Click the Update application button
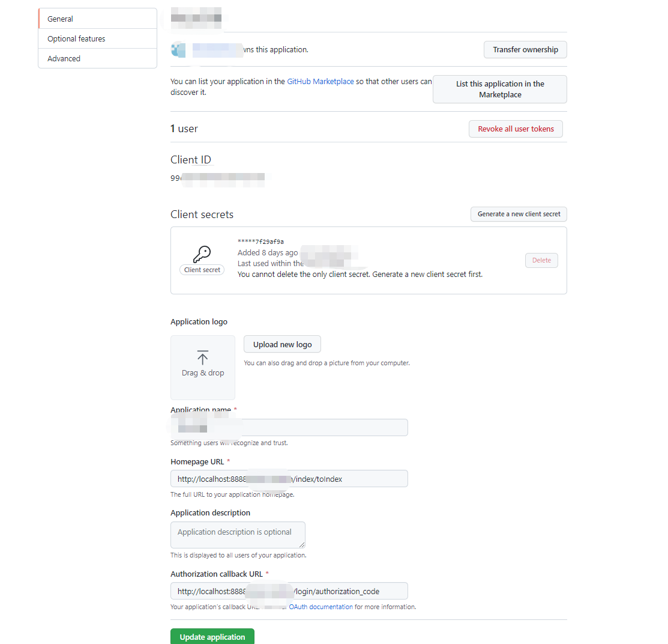The height and width of the screenshot is (644, 668). 212,636
